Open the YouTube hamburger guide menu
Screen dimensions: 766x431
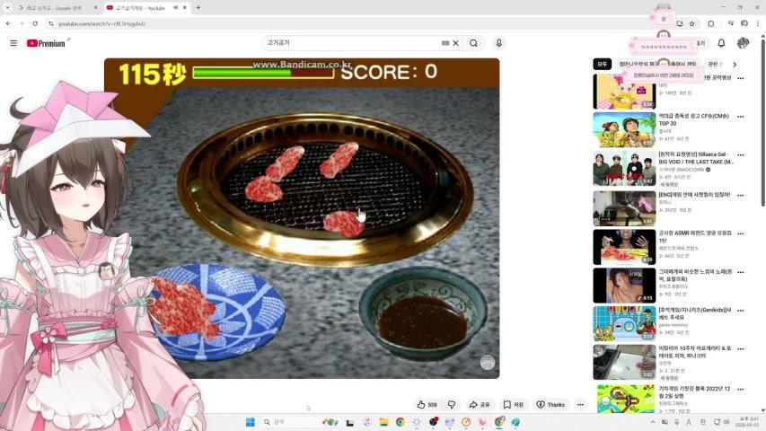click(13, 43)
